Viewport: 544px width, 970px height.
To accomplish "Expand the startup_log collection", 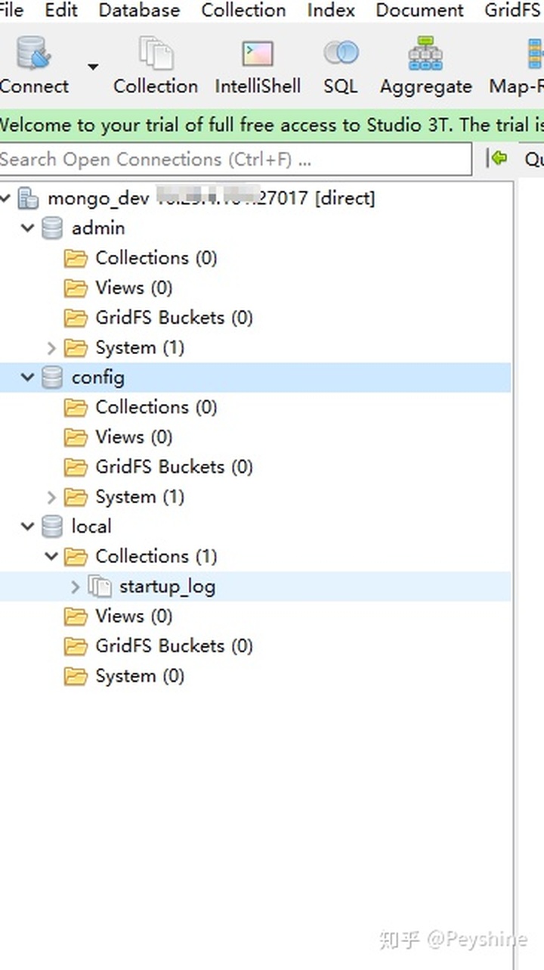I will 75,586.
